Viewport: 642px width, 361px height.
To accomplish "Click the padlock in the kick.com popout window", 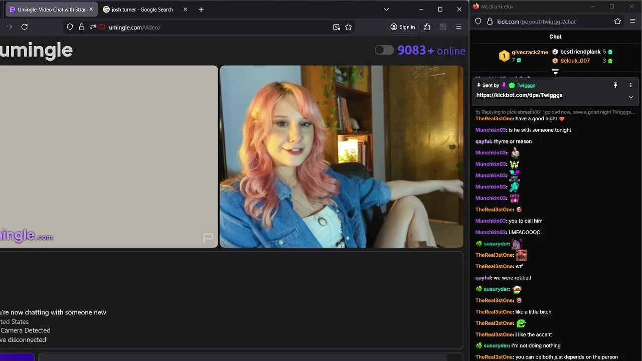I will (x=489, y=21).
